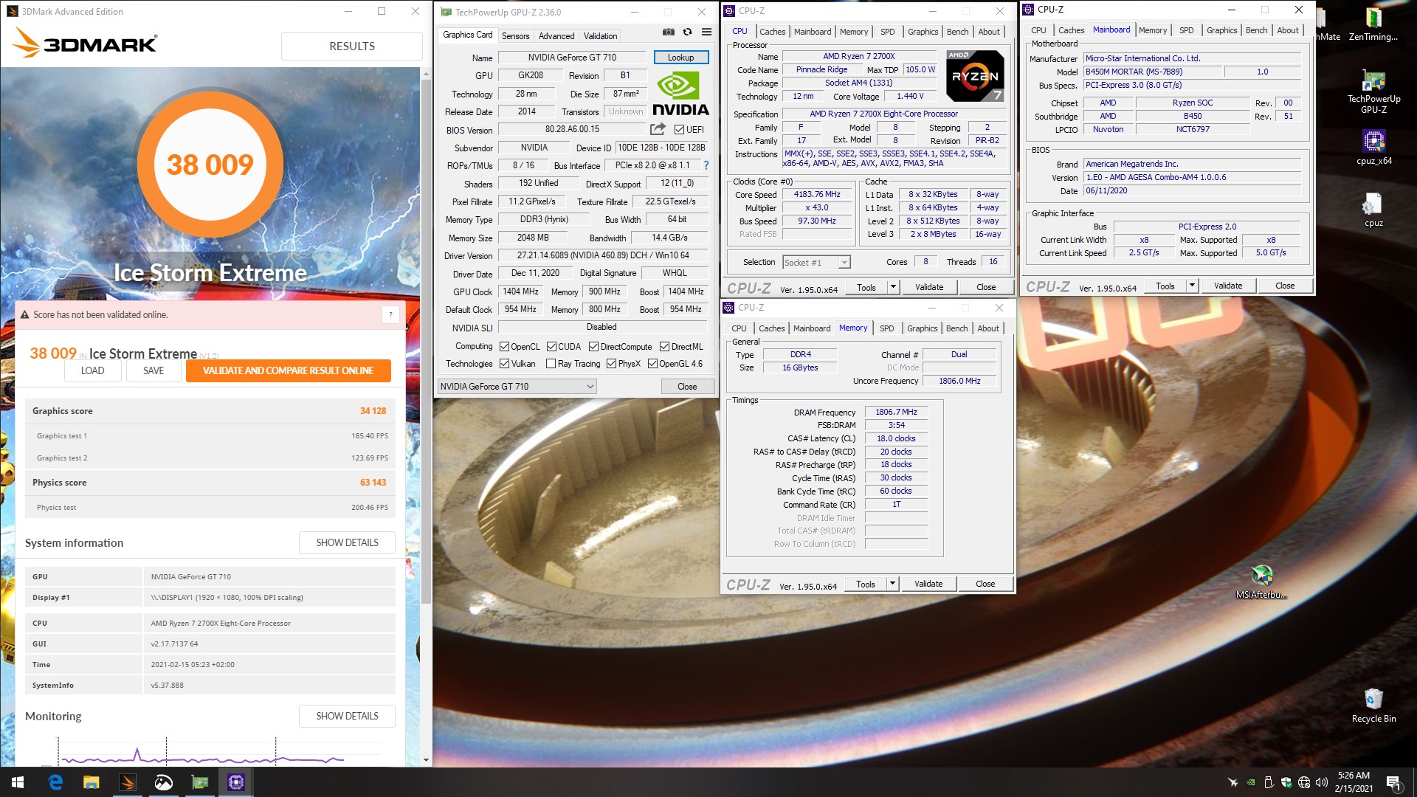Click the RESULTS button in 3DMark
1417x797 pixels.
pyautogui.click(x=351, y=46)
